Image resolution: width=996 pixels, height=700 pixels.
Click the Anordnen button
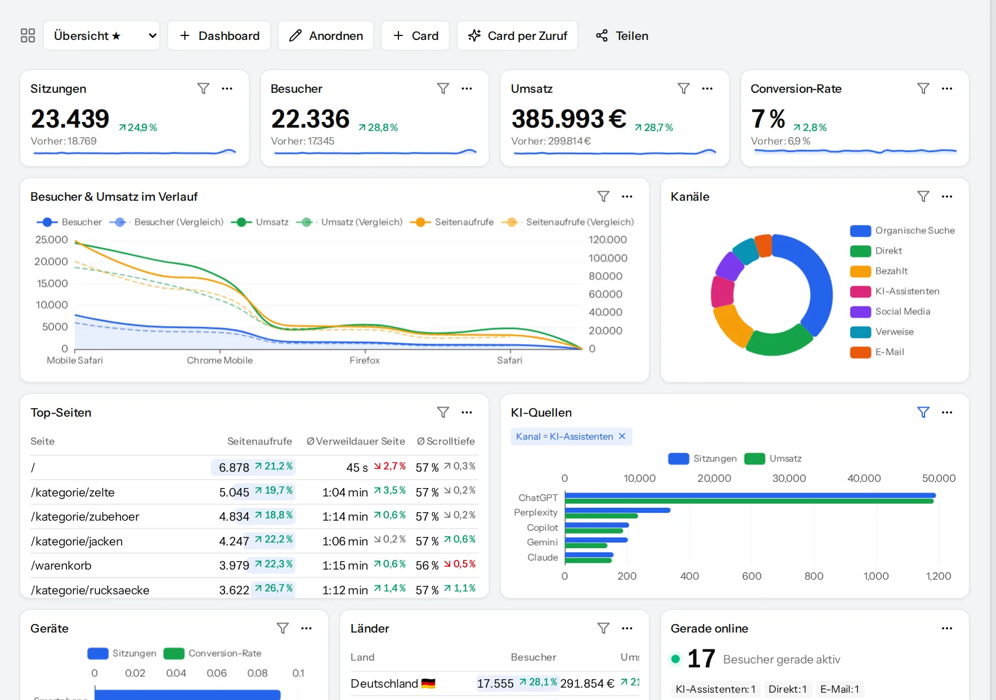click(326, 35)
